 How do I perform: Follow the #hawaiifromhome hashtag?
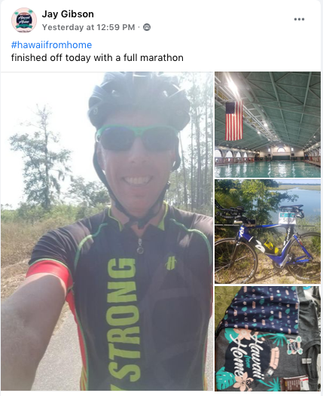(51, 45)
